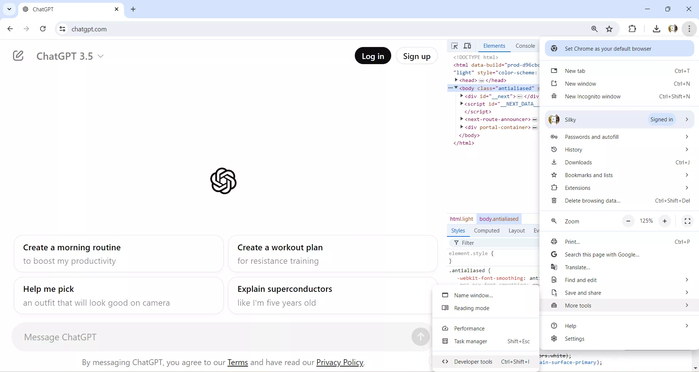
Task: Bookmark this page with the star icon
Action: (609, 29)
